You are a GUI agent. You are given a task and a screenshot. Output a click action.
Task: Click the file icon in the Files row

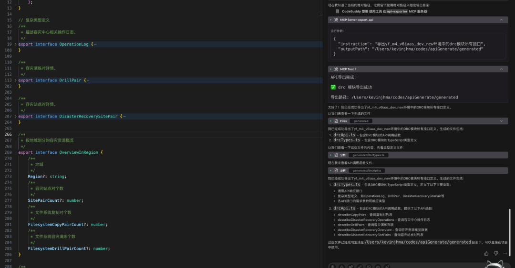pos(336,121)
